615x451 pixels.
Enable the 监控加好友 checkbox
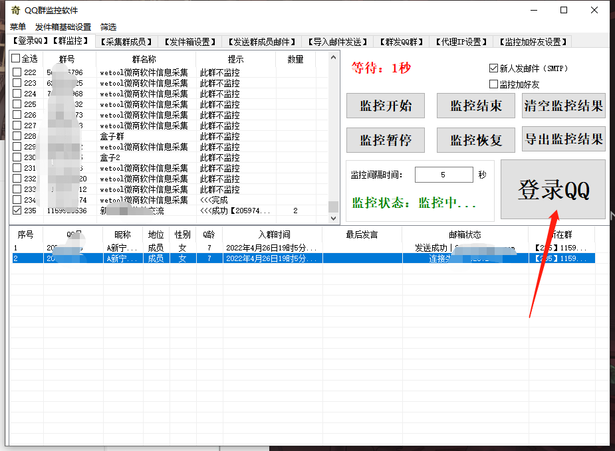493,84
